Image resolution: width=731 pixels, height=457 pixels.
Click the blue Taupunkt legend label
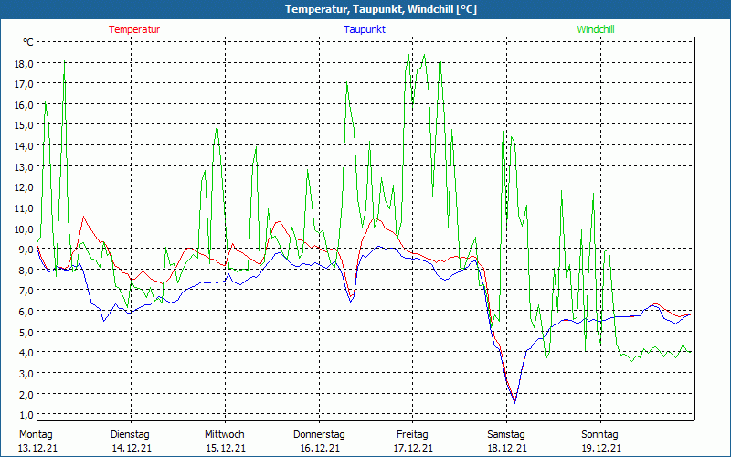click(365, 29)
